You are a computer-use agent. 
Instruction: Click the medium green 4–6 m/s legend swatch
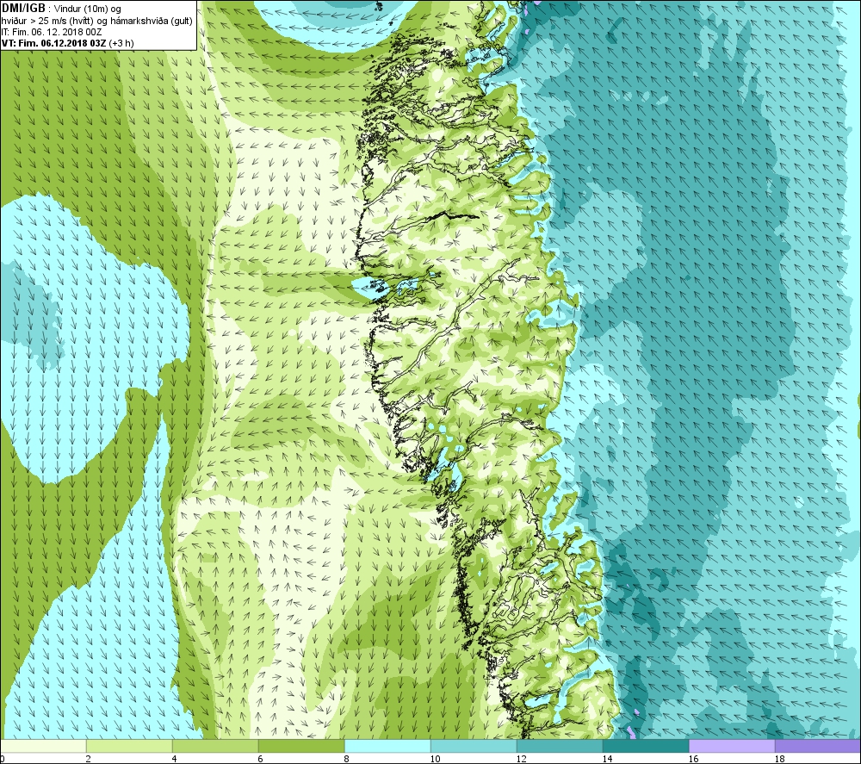click(x=215, y=746)
